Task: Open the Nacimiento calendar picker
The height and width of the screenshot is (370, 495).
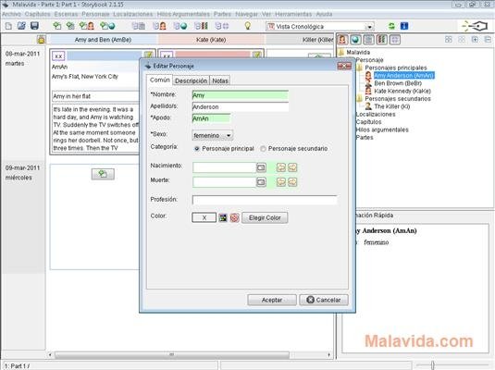Action: tap(261, 167)
